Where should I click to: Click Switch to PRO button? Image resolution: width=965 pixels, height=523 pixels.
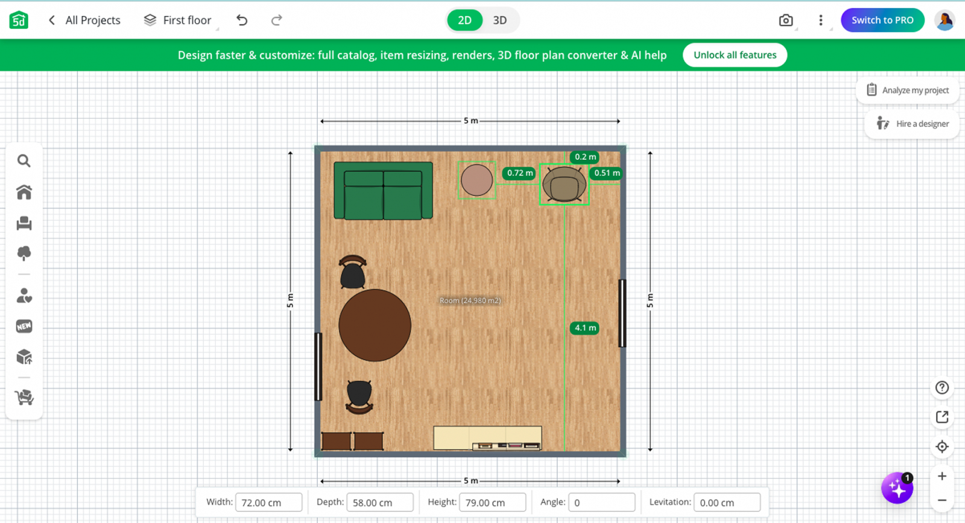882,21
